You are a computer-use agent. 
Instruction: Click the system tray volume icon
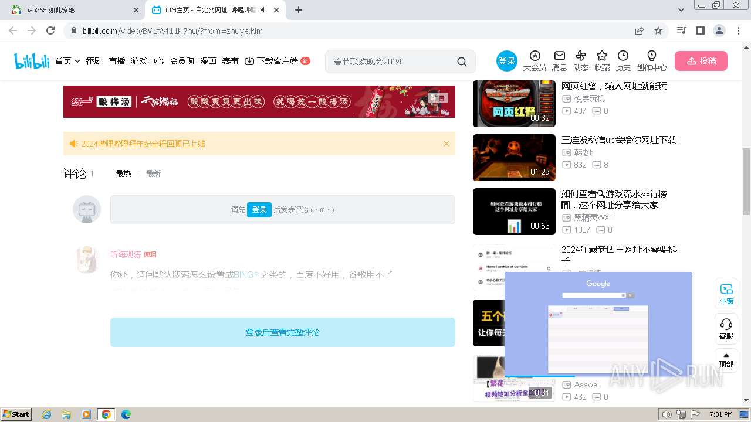[667, 414]
